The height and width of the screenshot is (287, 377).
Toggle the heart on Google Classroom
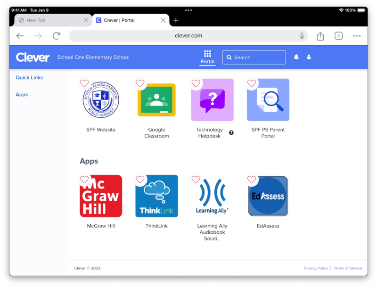click(x=140, y=83)
